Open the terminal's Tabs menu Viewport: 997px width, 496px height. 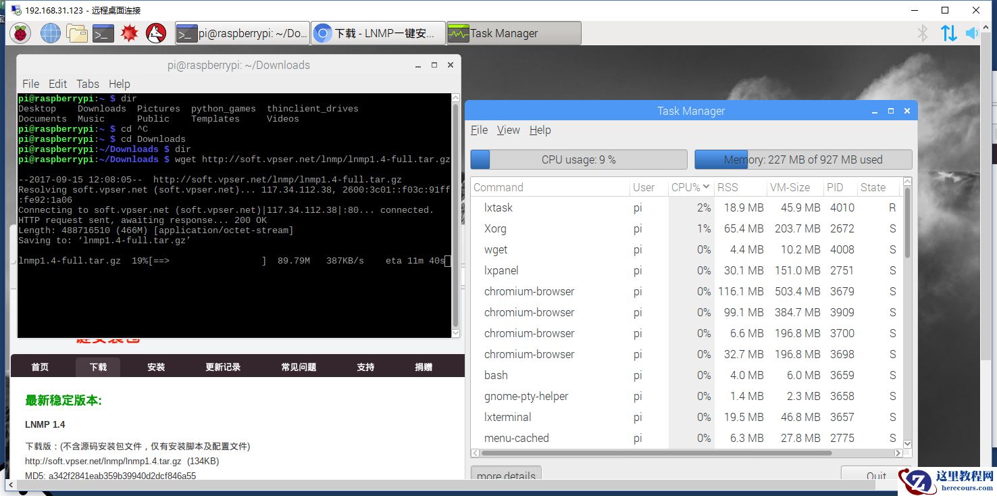tap(88, 84)
